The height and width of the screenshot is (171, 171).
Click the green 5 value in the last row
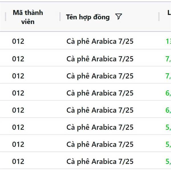pos(168,162)
